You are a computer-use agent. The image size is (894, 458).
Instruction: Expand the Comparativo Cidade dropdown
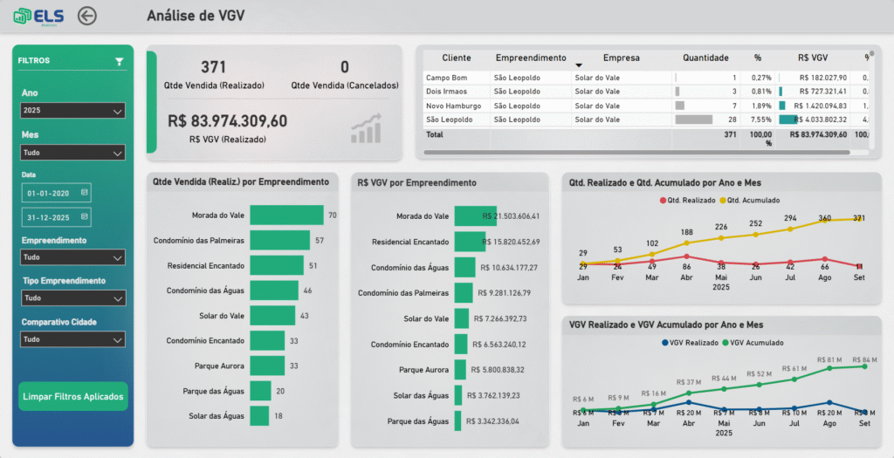click(x=73, y=339)
